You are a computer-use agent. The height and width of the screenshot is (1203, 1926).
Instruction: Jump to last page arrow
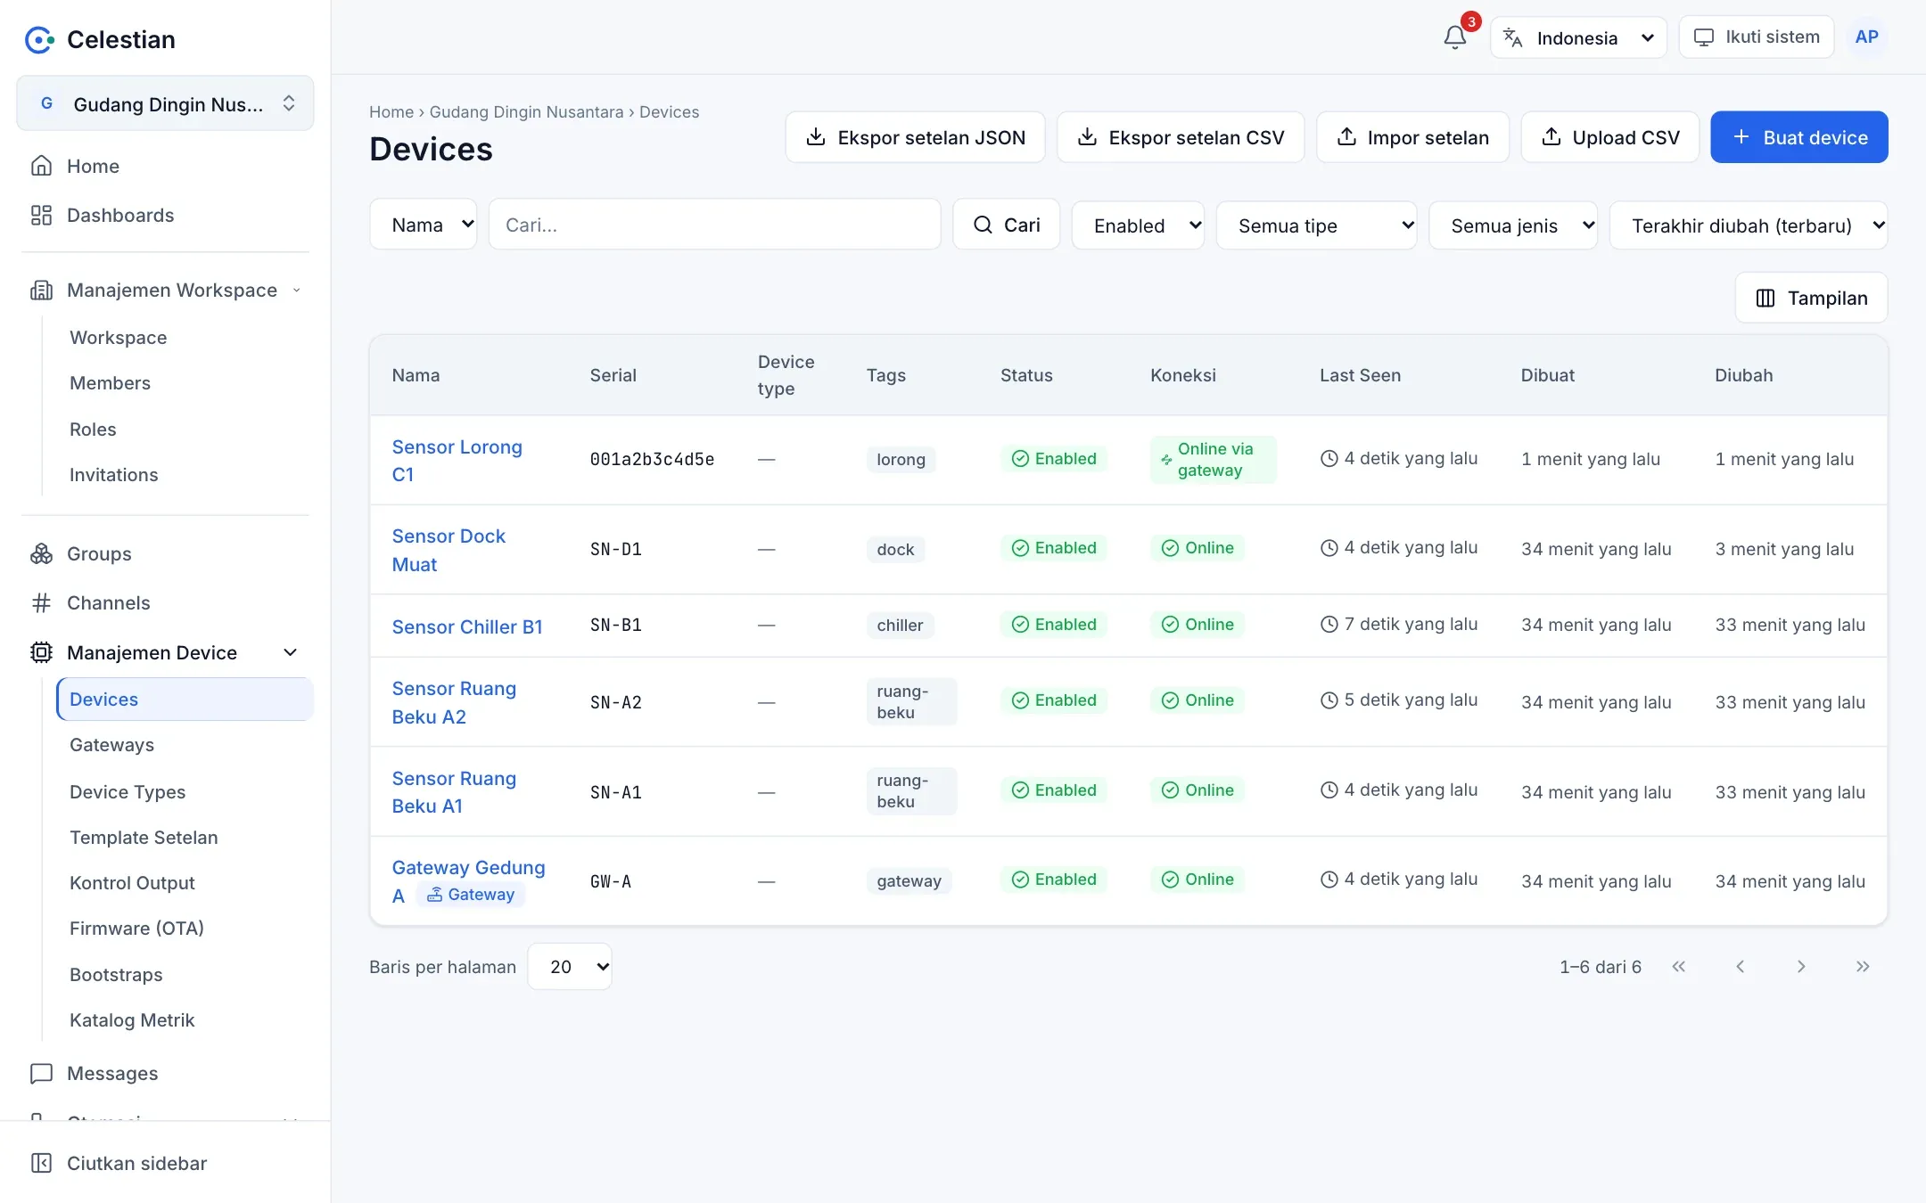(1863, 967)
